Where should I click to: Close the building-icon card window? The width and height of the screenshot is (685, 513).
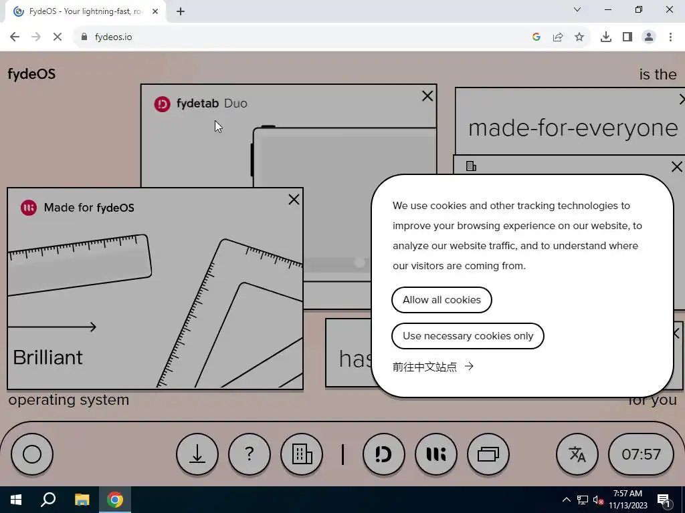point(677,166)
